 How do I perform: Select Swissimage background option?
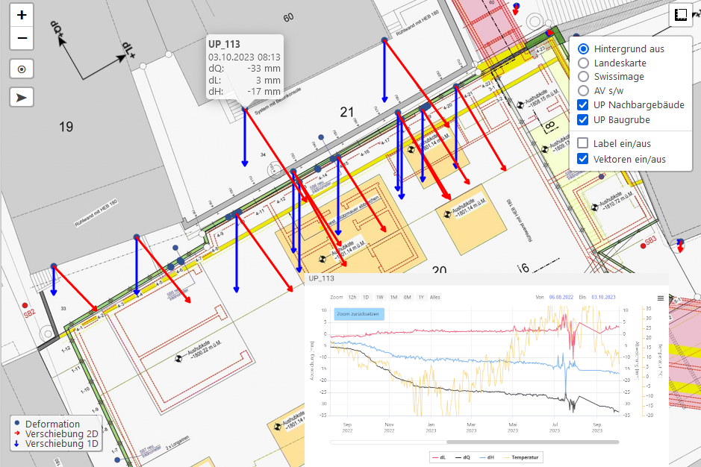click(x=584, y=76)
